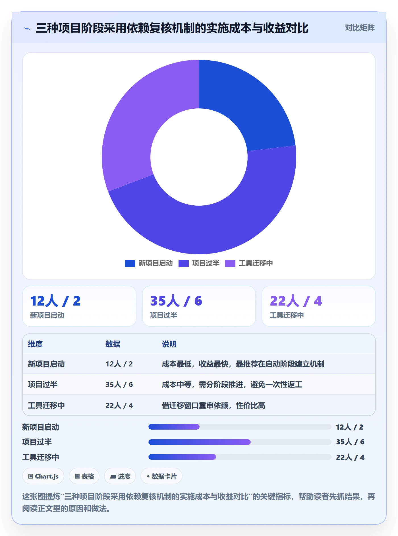
Task: Click the 新项目启动 progress bar
Action: point(240,427)
